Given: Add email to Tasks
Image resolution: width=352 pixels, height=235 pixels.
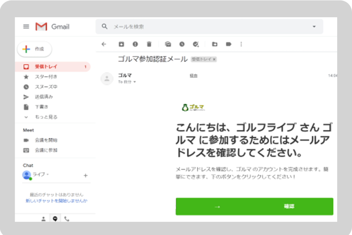Looking at the screenshot, I should click(x=195, y=44).
